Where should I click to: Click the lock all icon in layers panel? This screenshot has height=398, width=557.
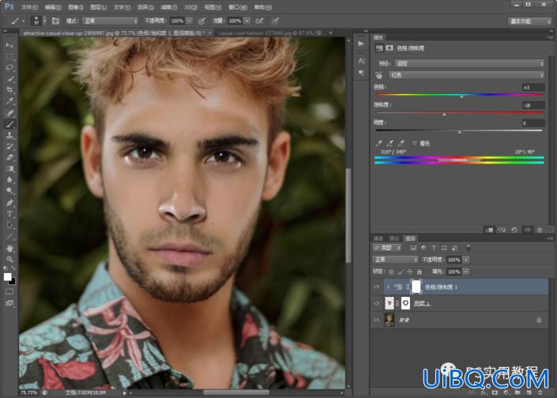pyautogui.click(x=420, y=271)
